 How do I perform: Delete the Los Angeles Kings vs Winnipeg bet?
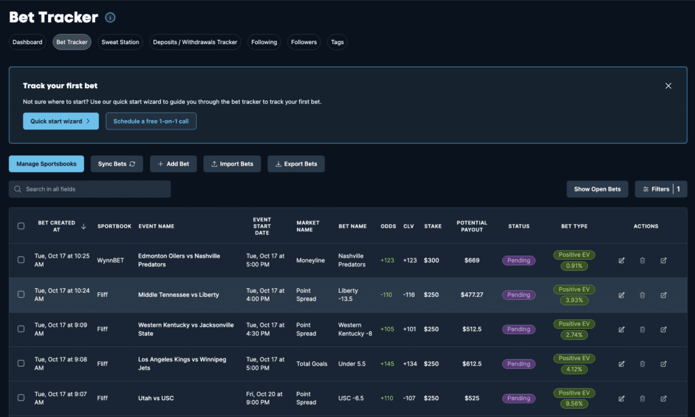click(642, 364)
